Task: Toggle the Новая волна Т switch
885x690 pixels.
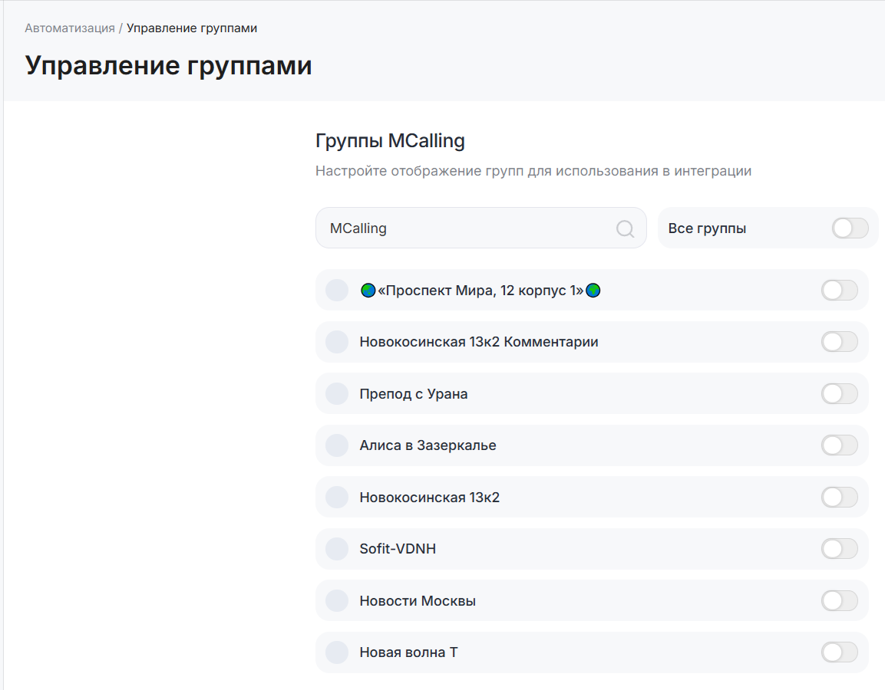Action: point(839,652)
